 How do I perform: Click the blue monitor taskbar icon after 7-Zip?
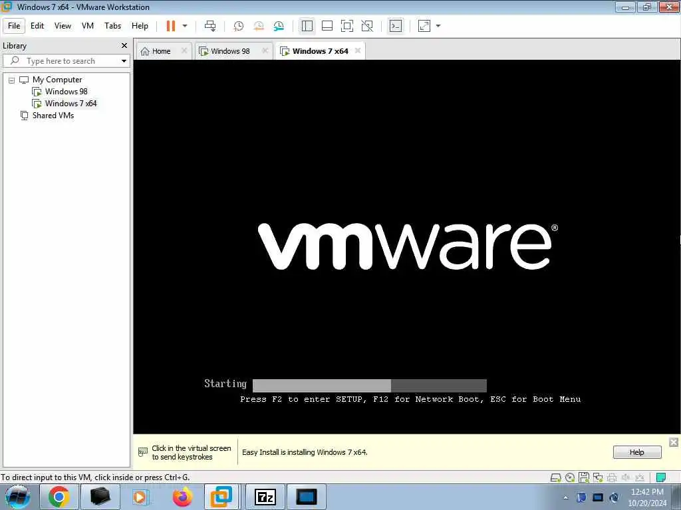306,497
